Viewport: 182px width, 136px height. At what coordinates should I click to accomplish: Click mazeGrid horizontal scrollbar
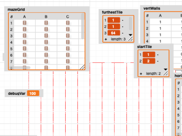[20, 68]
